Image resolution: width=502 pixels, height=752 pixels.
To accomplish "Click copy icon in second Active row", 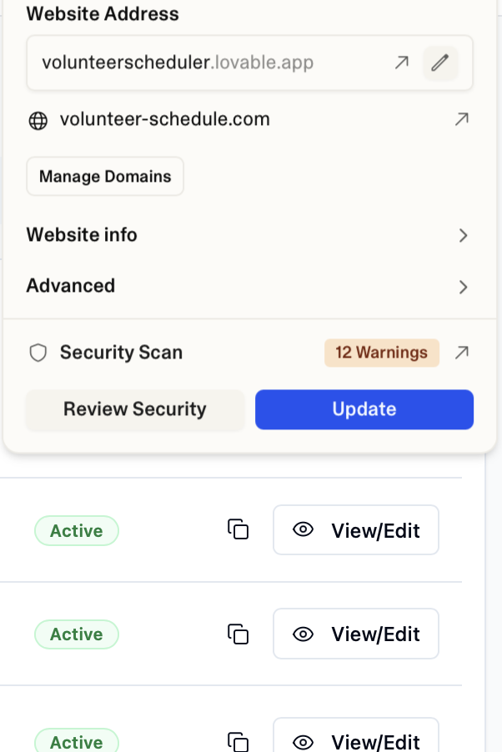I will click(x=238, y=634).
